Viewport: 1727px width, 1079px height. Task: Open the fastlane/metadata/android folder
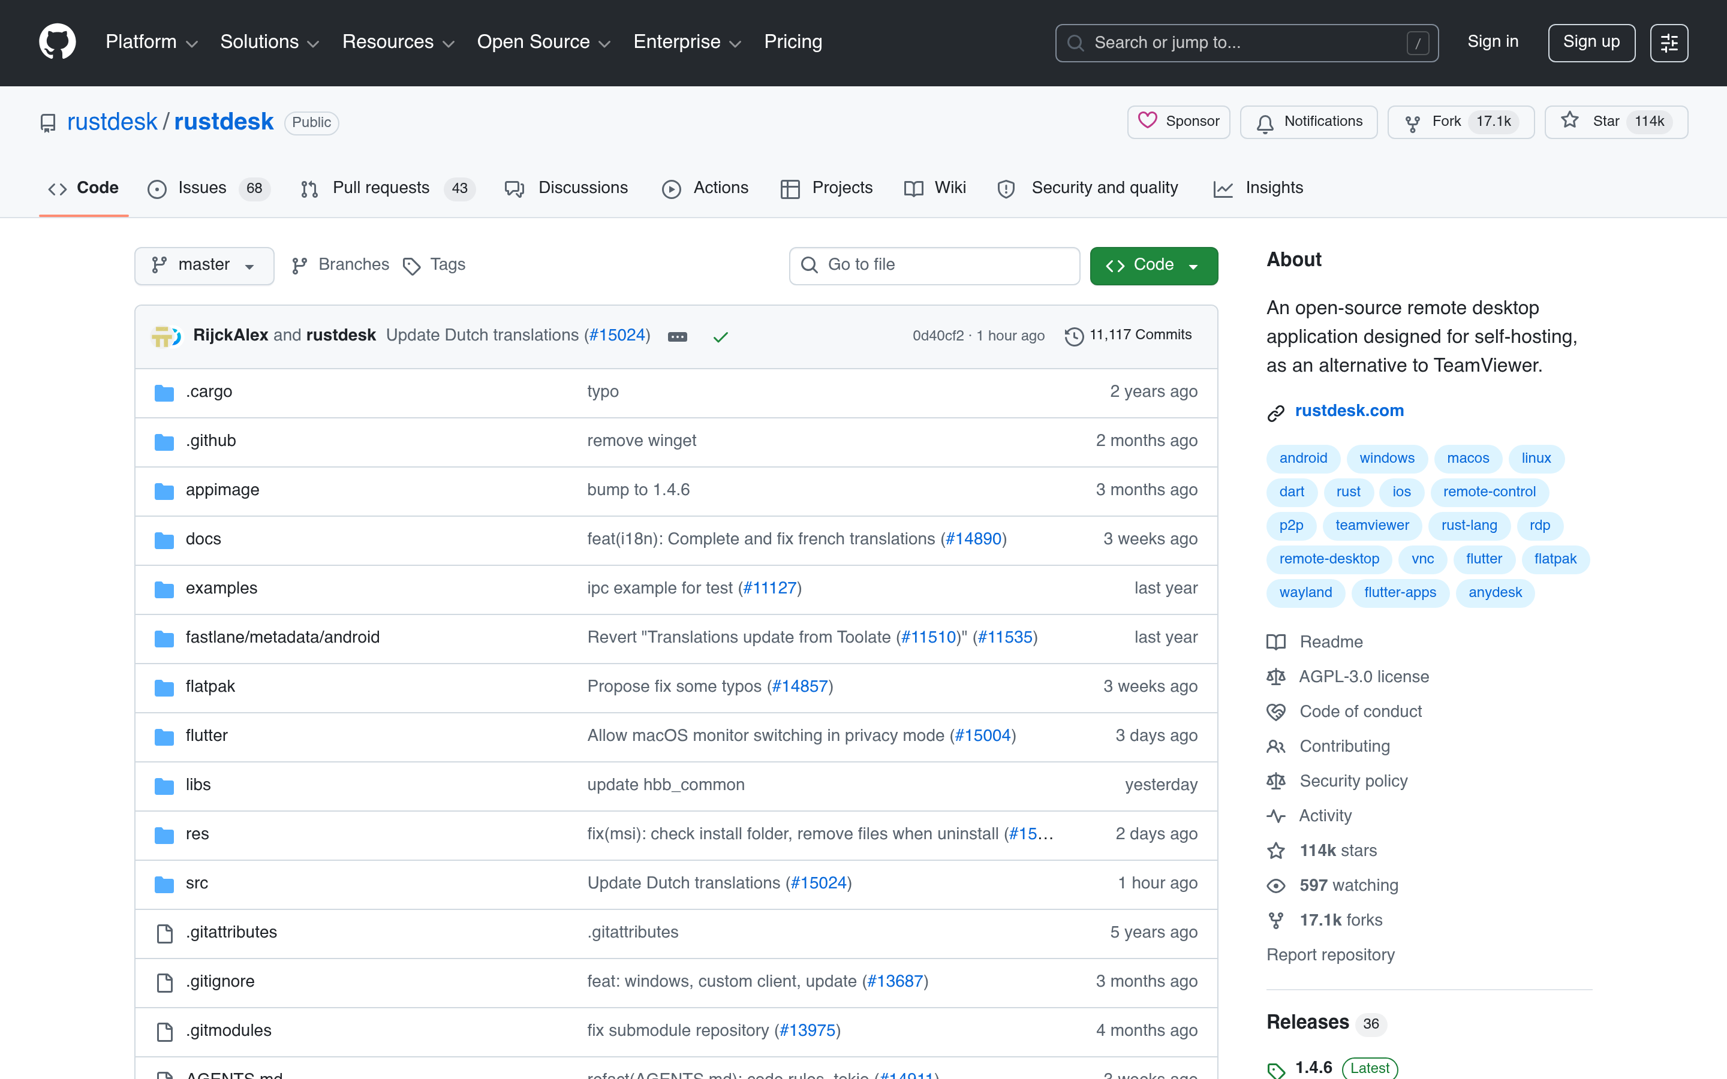(x=282, y=637)
